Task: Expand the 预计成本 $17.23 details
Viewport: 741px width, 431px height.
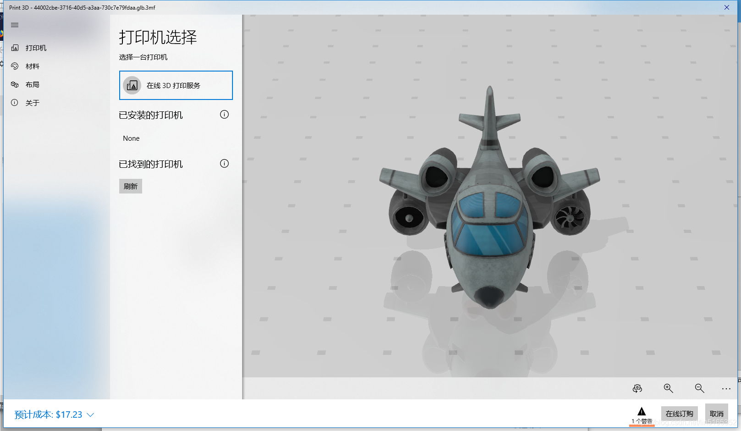Action: 54,414
